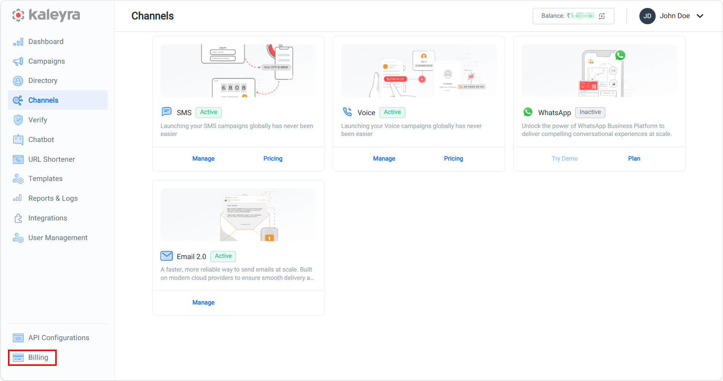This screenshot has width=723, height=381.
Task: Click the SMS chat bubble icon
Action: [166, 112]
